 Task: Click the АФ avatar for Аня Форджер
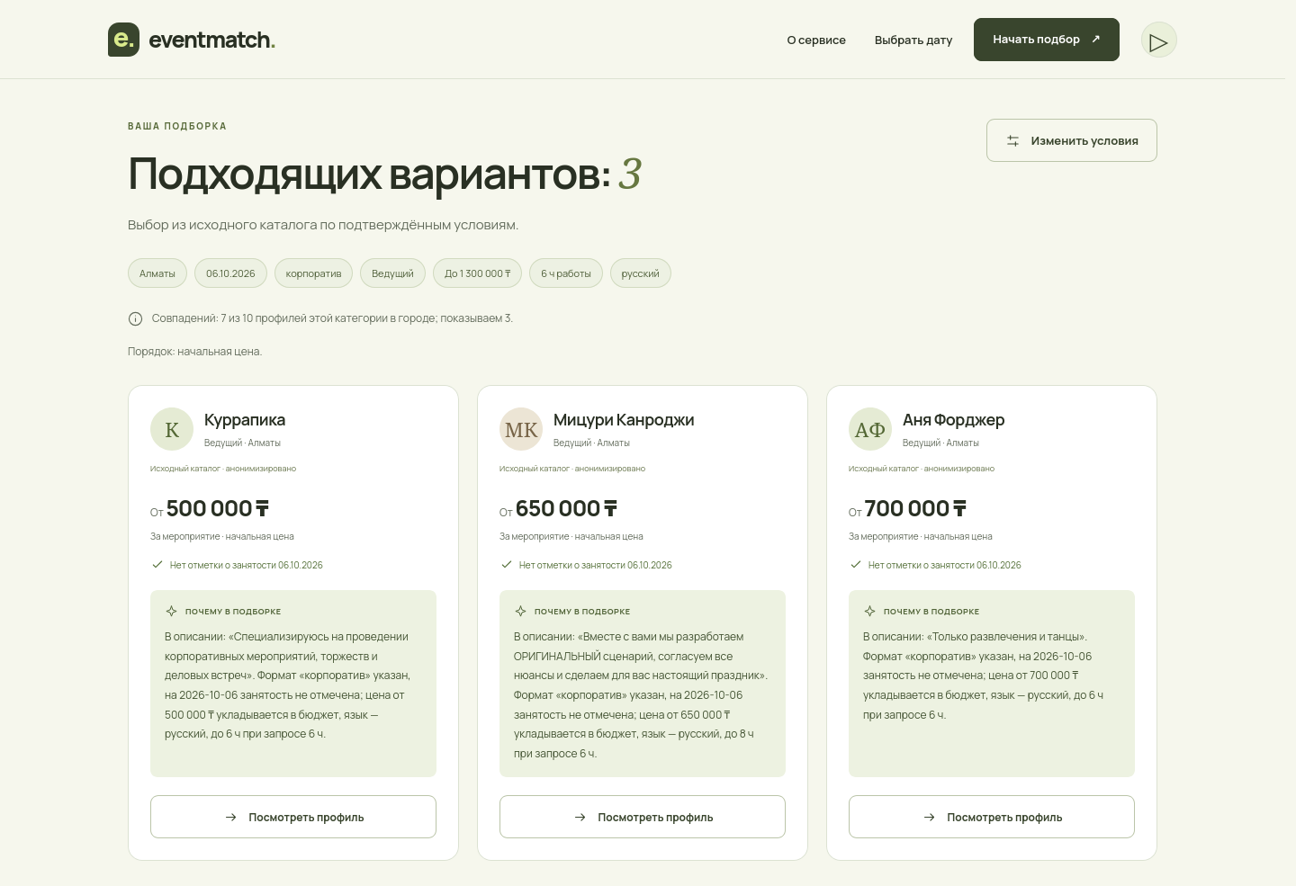click(x=870, y=429)
